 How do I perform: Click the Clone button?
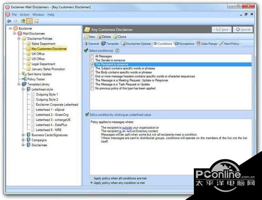[x=120, y=37]
